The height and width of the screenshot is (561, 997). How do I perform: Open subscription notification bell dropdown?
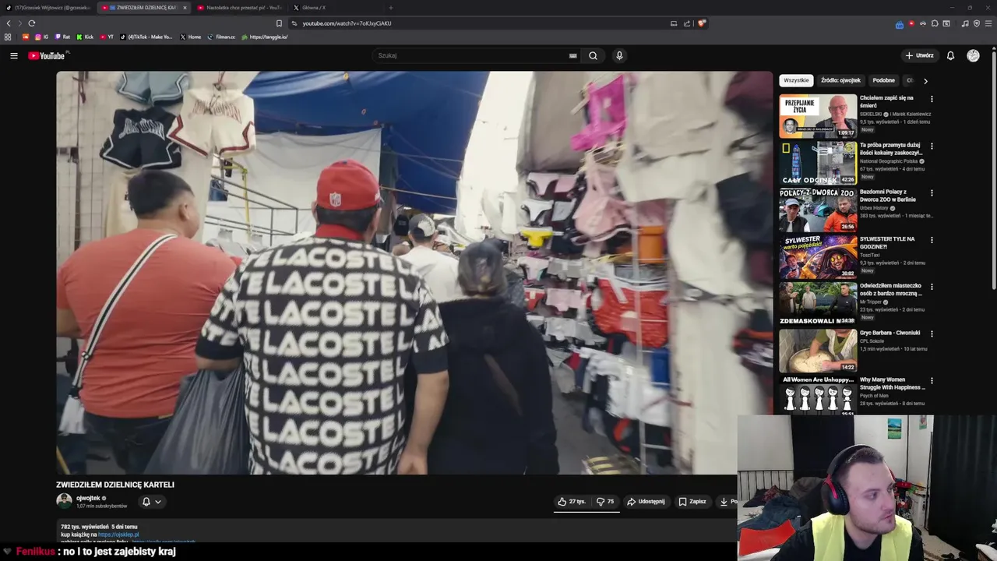click(x=151, y=502)
